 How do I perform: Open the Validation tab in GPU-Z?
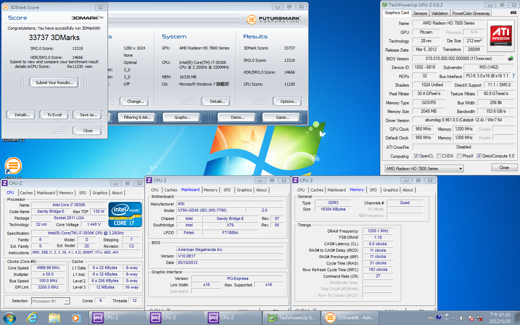(439, 13)
